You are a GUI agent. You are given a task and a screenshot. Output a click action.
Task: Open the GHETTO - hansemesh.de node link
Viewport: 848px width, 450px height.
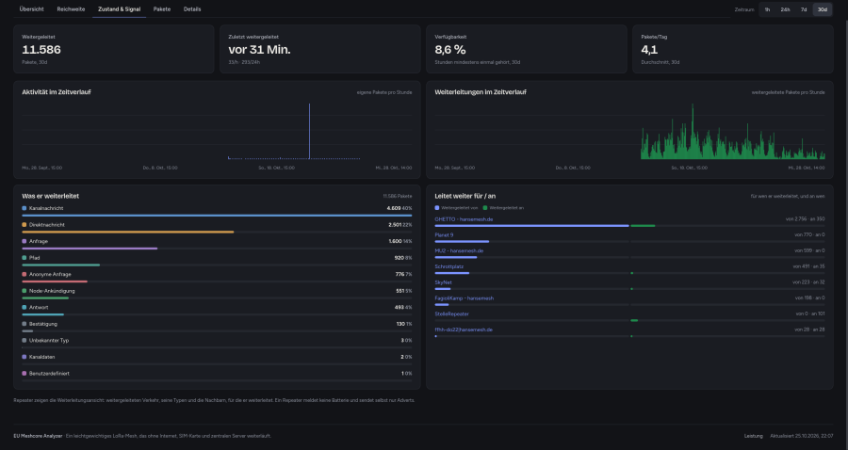[x=464, y=219]
